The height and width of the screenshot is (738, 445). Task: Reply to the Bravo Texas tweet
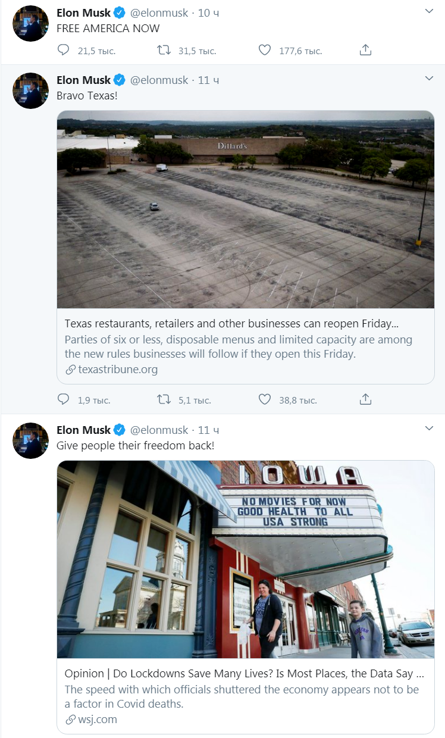[64, 399]
